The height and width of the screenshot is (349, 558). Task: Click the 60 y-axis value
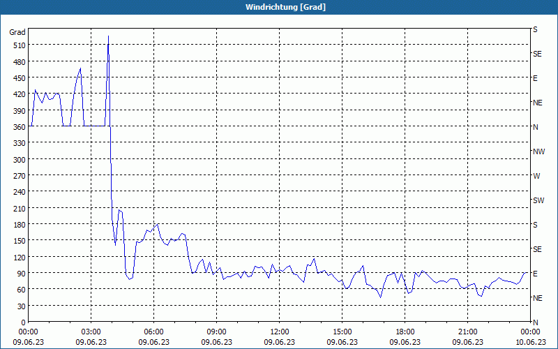click(x=22, y=290)
